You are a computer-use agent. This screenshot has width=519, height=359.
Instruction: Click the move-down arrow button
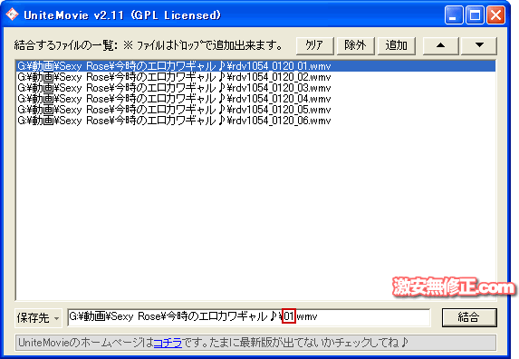click(479, 45)
